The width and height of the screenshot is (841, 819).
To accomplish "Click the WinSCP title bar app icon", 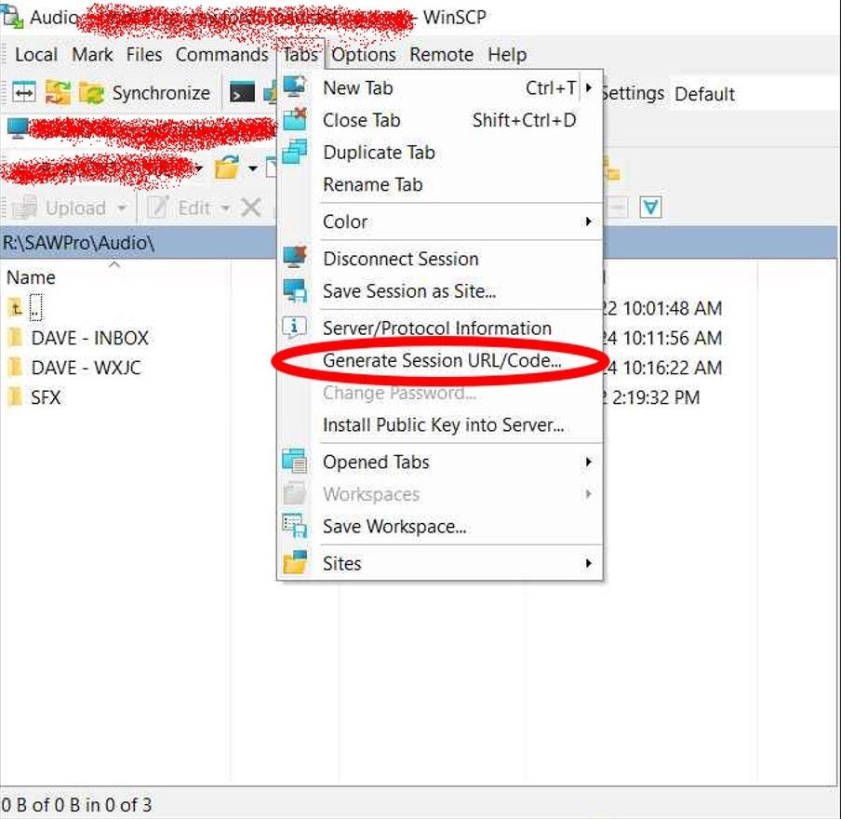I will click(x=12, y=17).
